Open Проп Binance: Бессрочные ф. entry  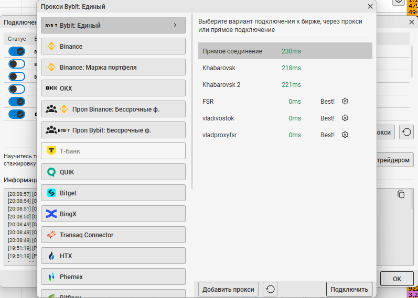click(x=113, y=109)
